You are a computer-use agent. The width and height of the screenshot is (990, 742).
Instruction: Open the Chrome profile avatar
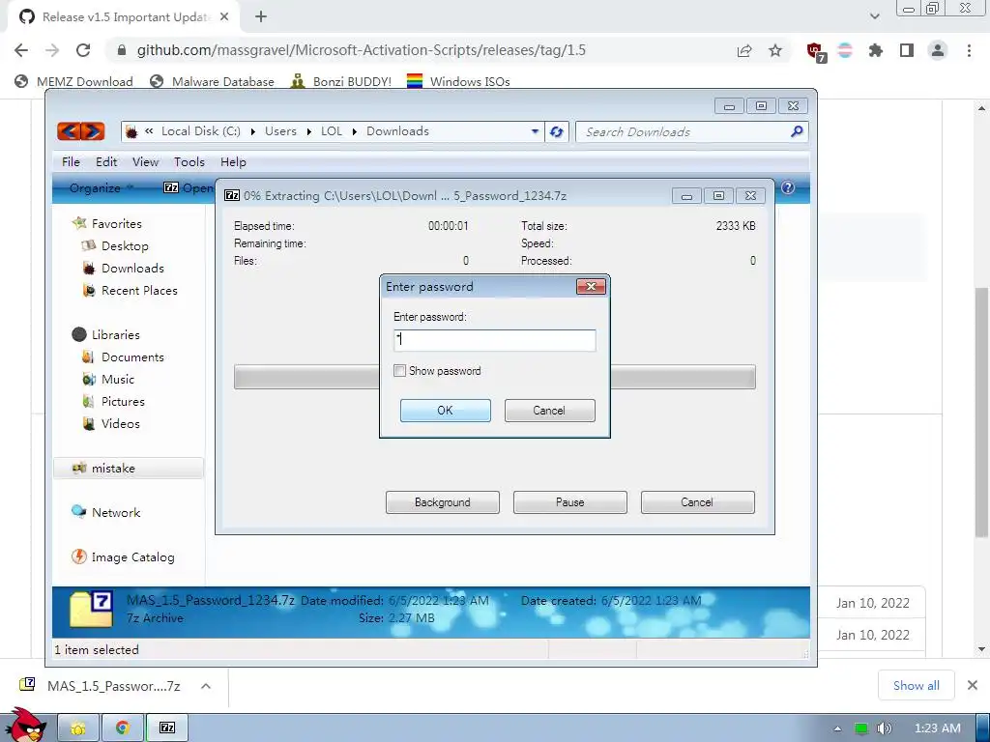(938, 50)
